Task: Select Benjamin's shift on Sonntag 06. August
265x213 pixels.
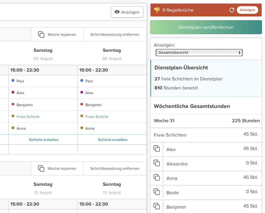Action: tap(93, 105)
